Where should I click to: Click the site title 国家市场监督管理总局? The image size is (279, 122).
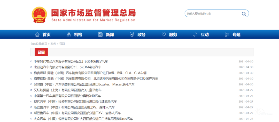coord(94,13)
